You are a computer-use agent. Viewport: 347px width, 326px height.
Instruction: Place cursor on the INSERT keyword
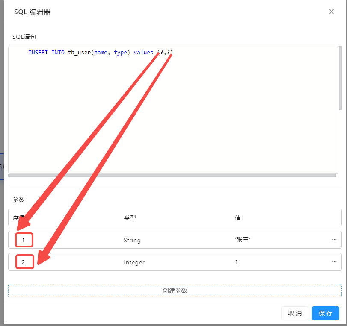pos(38,53)
